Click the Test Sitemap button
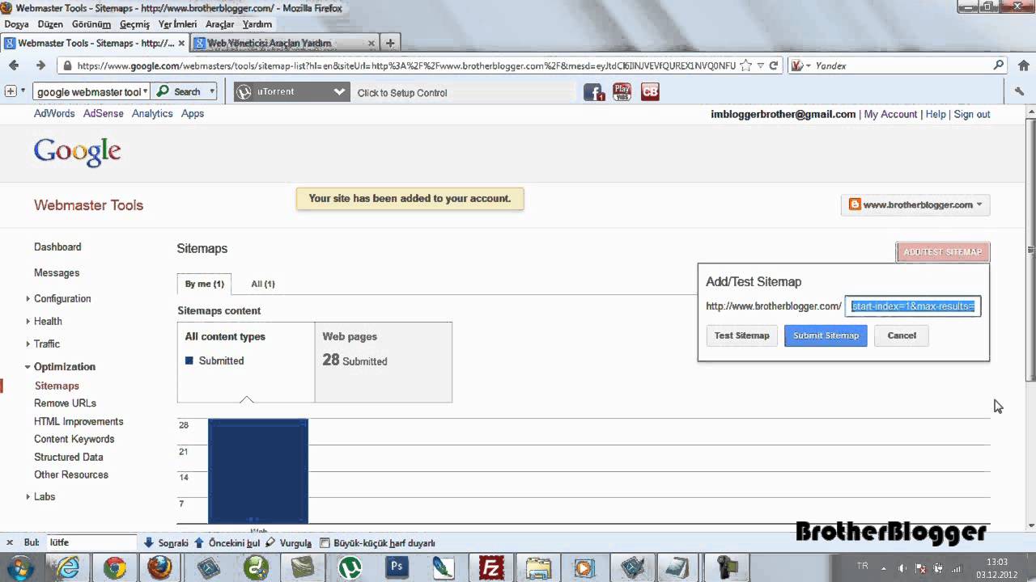This screenshot has width=1036, height=582. click(x=741, y=335)
